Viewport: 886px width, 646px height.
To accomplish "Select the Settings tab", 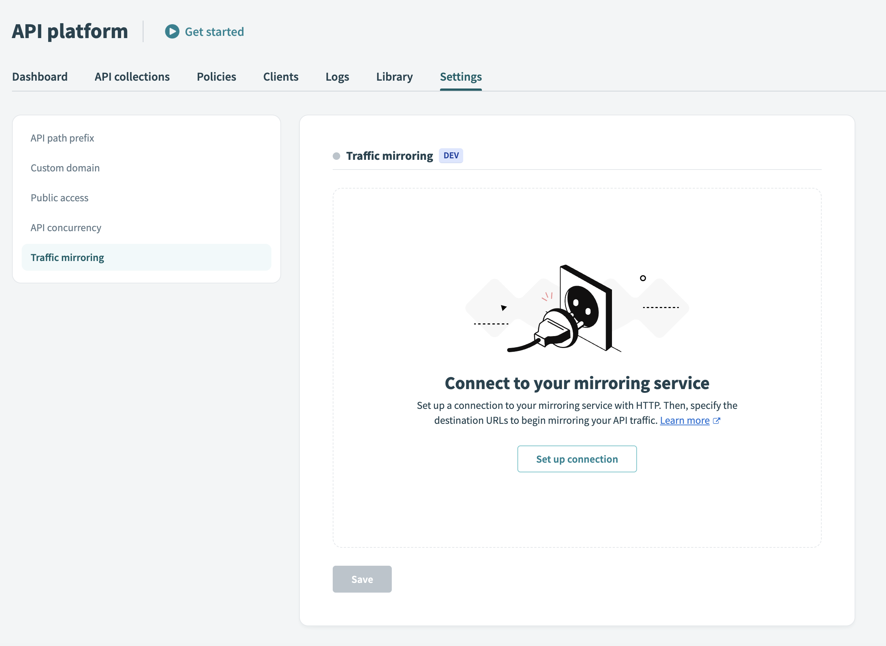I will (x=461, y=77).
